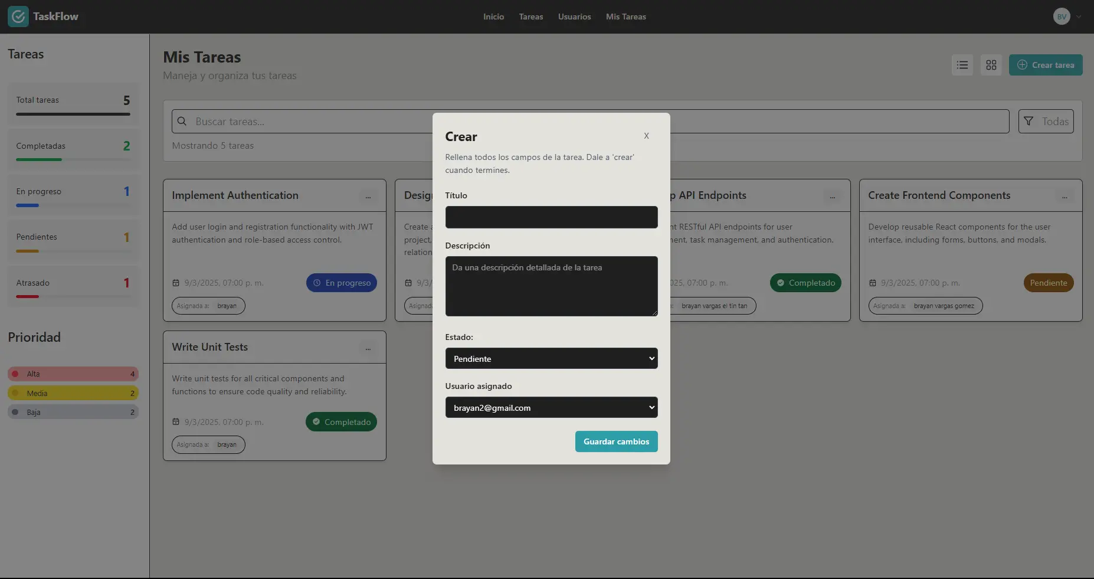Viewport: 1094px width, 579px height.
Task: Open options on Implement Authentication card
Action: coord(368,197)
